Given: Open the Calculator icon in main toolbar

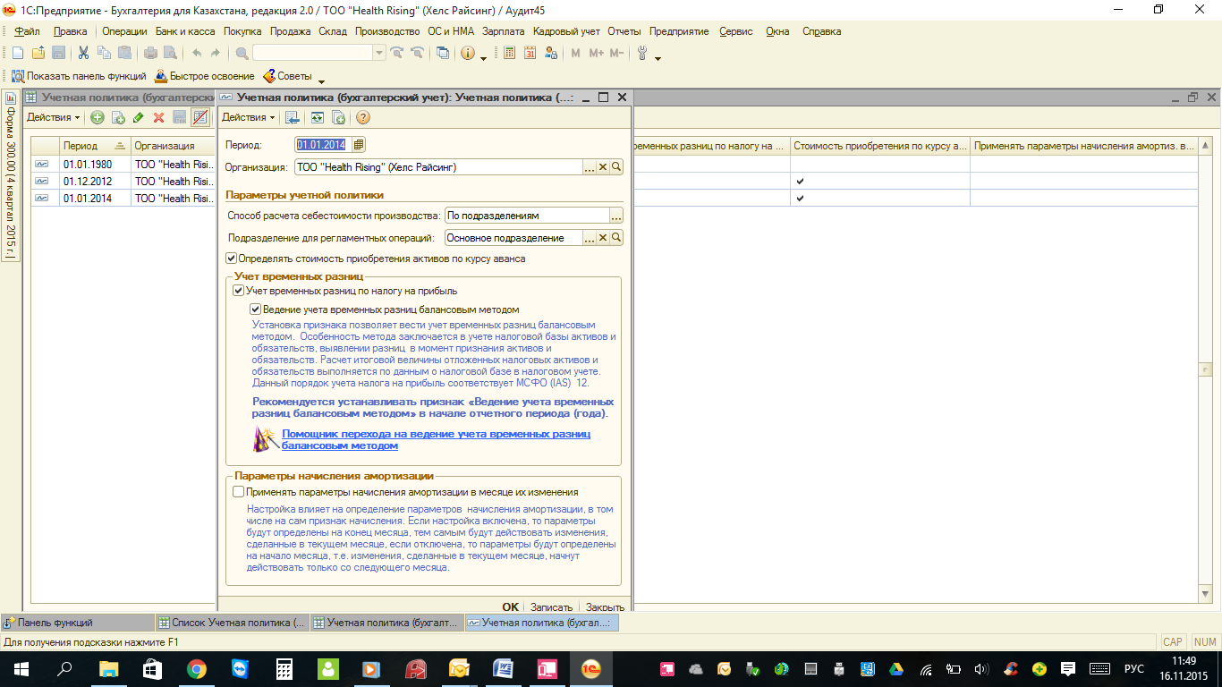Looking at the screenshot, I should [x=509, y=54].
